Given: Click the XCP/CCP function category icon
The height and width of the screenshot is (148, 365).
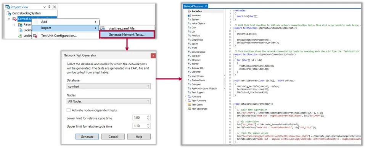Looking at the screenshot, I should tap(189, 72).
